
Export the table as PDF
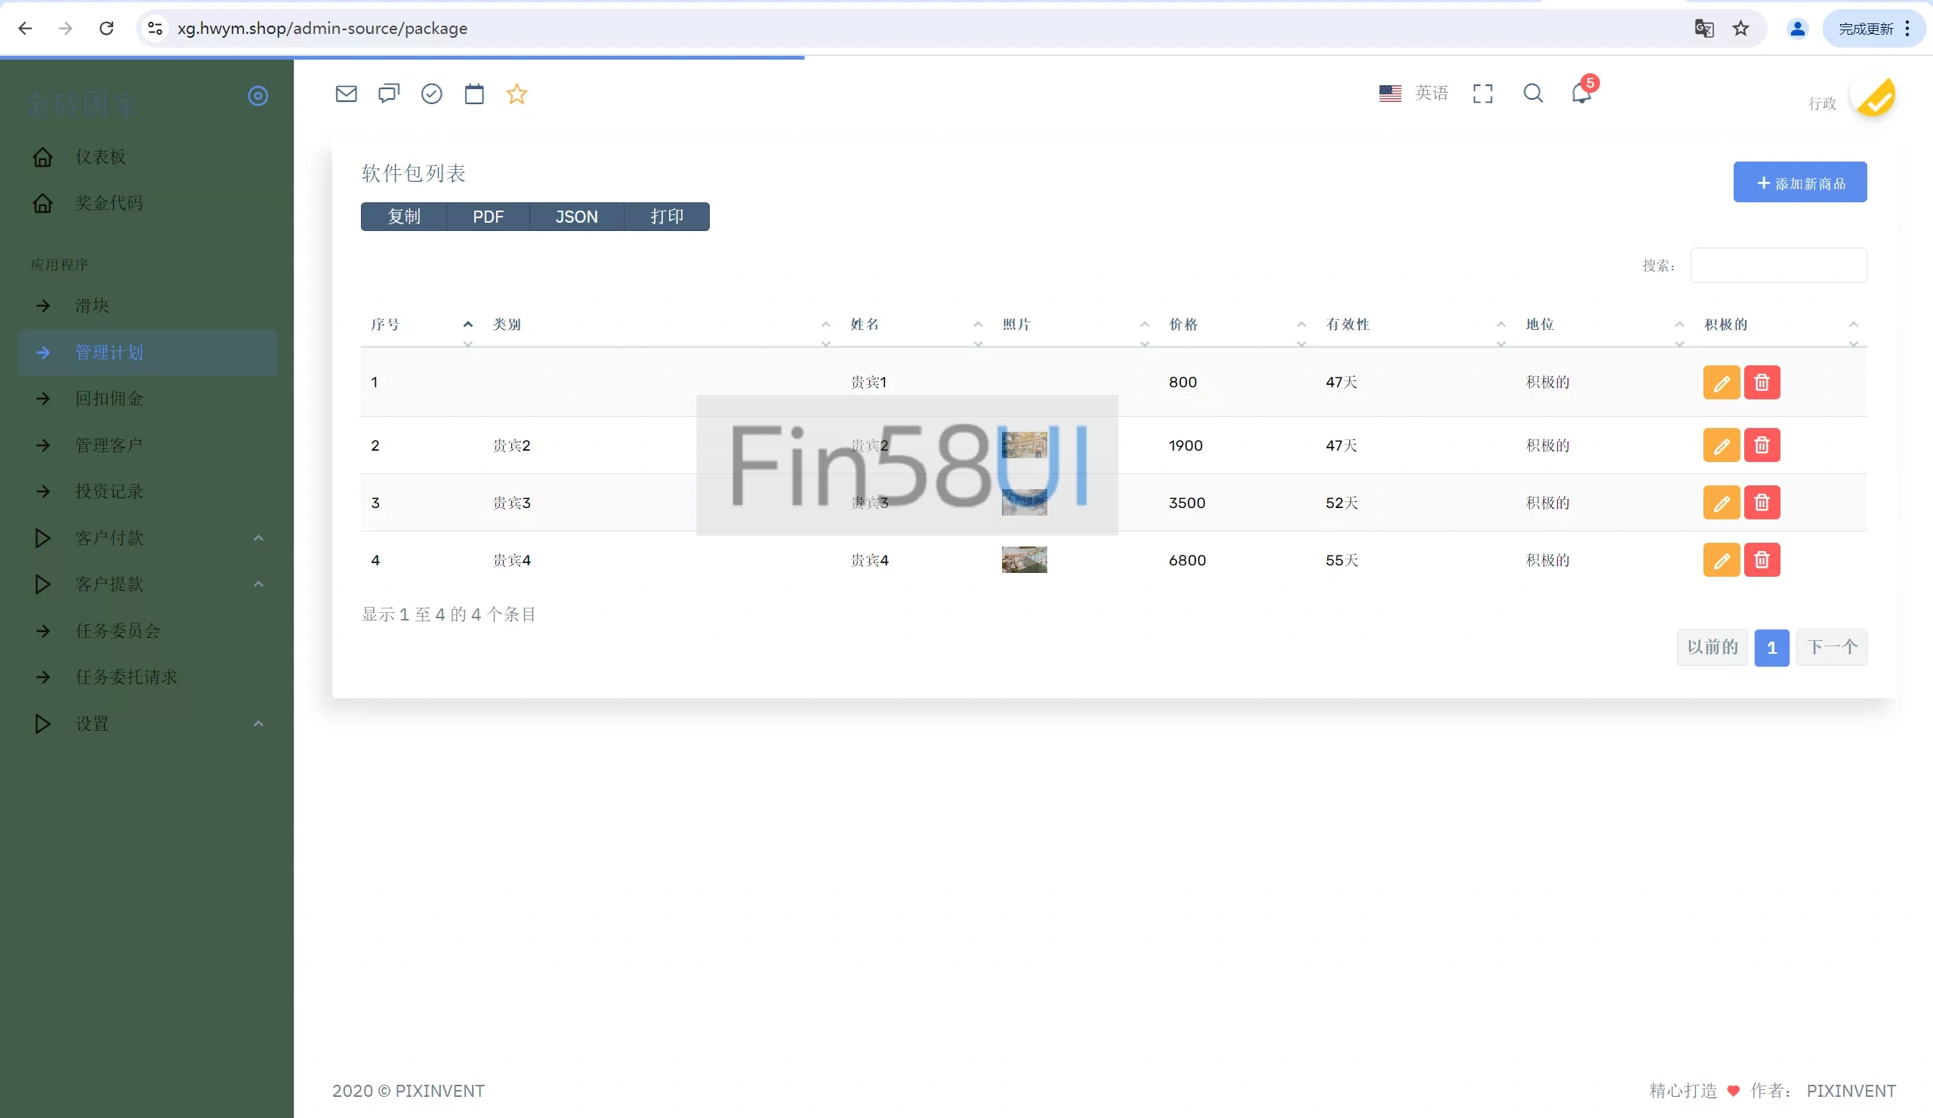(488, 217)
